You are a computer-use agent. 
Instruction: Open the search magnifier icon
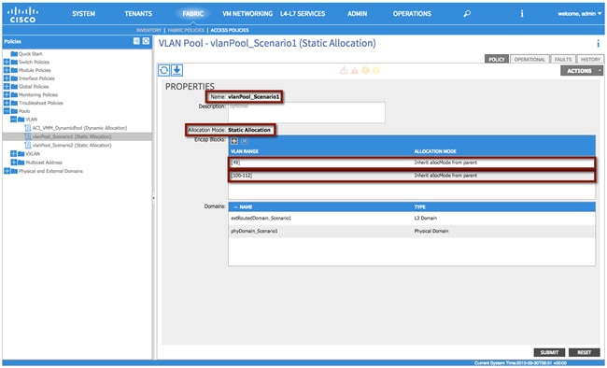[x=467, y=14]
